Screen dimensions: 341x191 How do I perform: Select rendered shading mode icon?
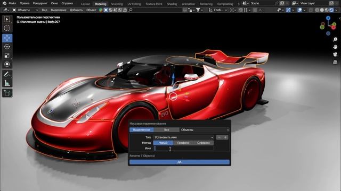[x=331, y=10]
